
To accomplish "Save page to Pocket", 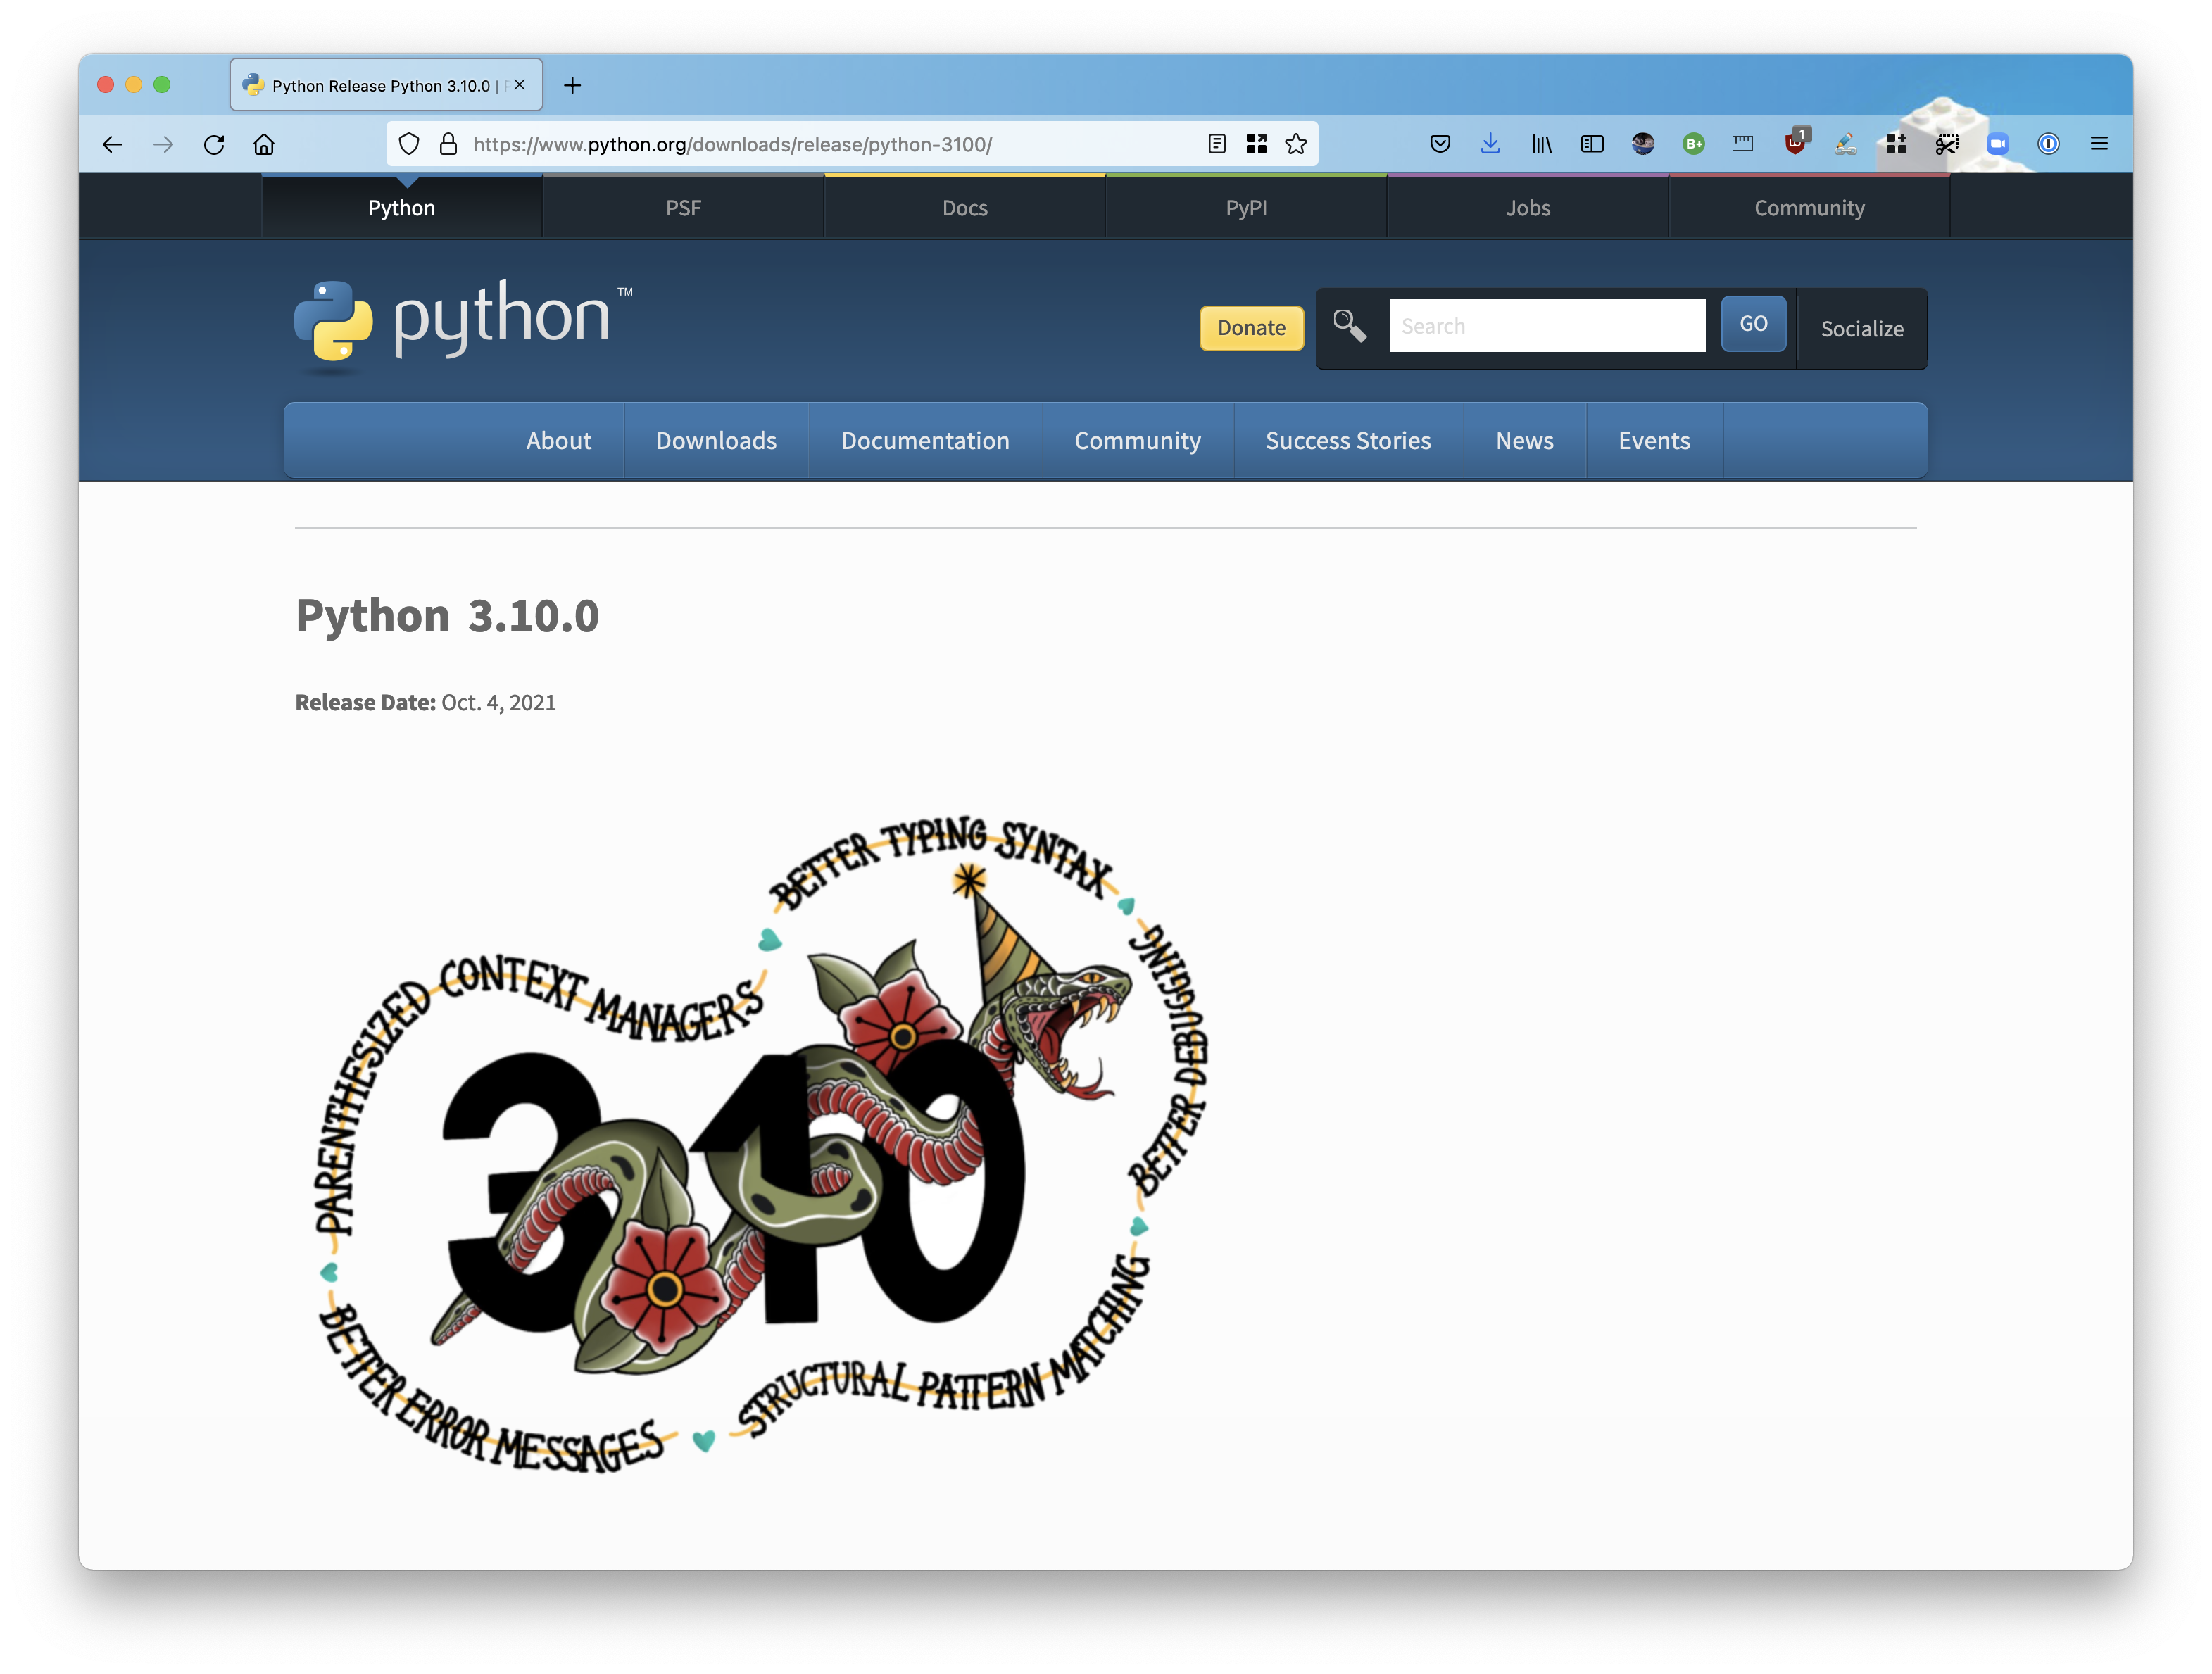I will tap(1440, 144).
